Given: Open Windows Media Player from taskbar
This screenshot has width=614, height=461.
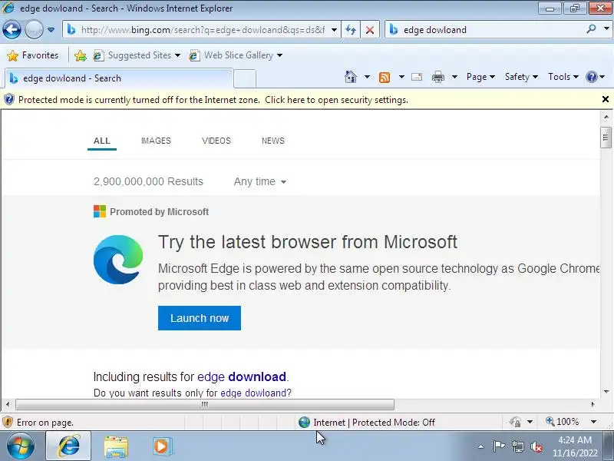Looking at the screenshot, I should pos(162,446).
